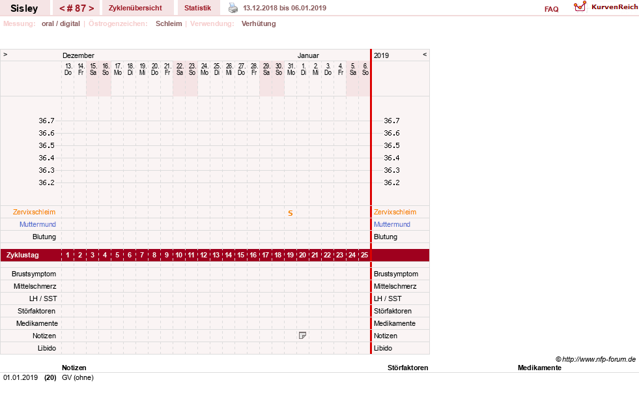Click the note date 01.01.2019
This screenshot has width=639, height=393.
[20, 377]
